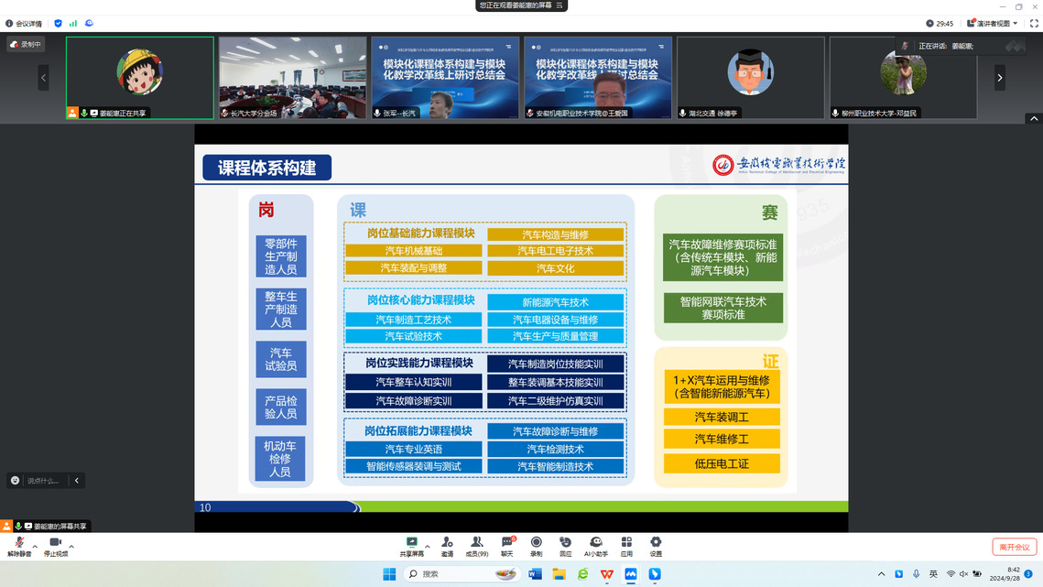Image resolution: width=1043 pixels, height=587 pixels.
Task: Expand audio options arrow beside microphone
Action: pos(35,547)
